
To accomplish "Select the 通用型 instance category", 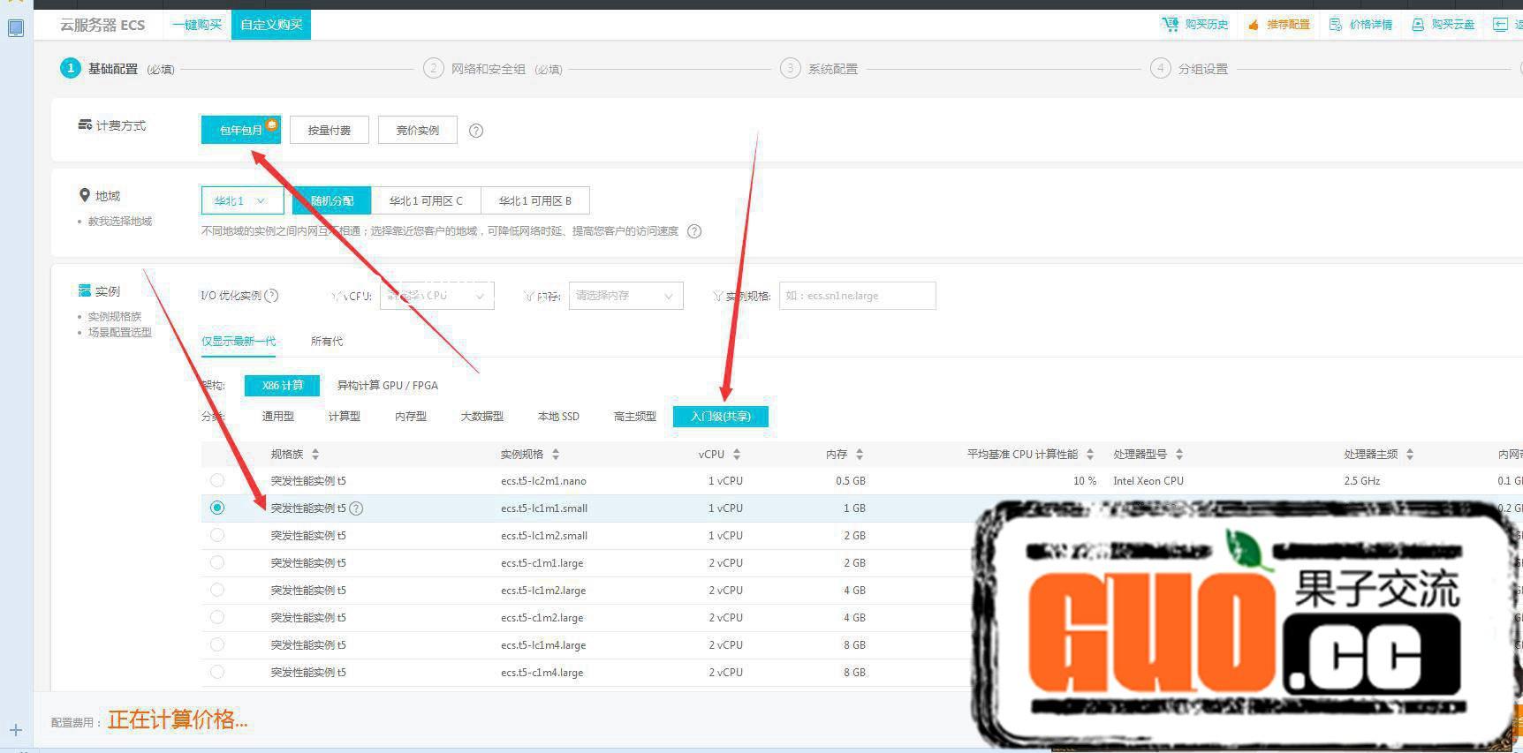I will pos(278,417).
